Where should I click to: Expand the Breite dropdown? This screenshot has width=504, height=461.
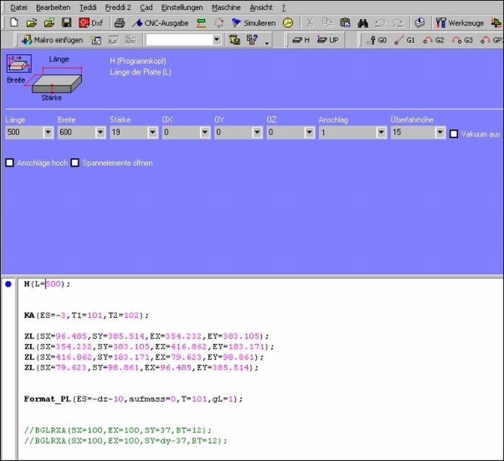101,132
